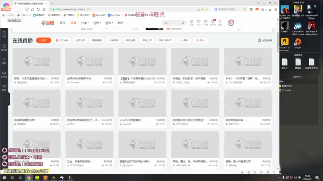Open first stream thumbnail in top row
The image size is (323, 181).
coord(36,61)
